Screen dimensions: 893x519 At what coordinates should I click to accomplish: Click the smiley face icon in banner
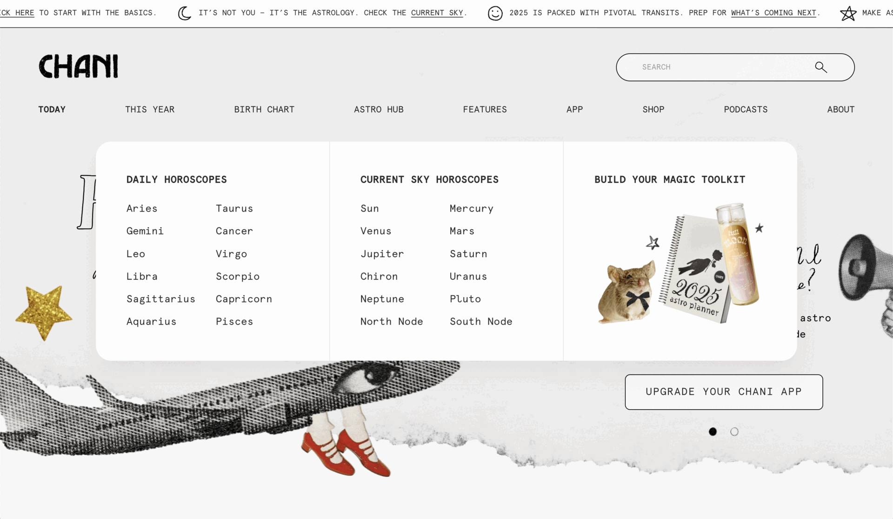(495, 13)
